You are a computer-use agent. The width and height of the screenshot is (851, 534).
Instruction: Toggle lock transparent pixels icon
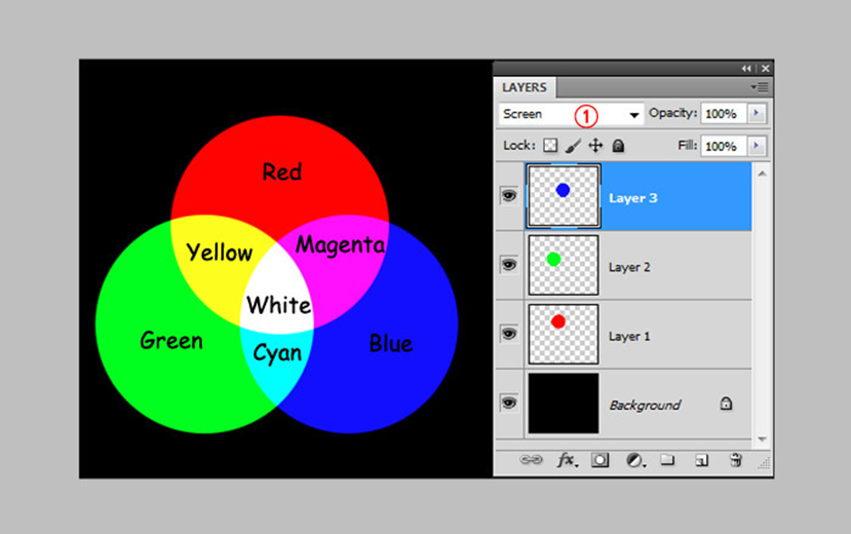point(550,146)
